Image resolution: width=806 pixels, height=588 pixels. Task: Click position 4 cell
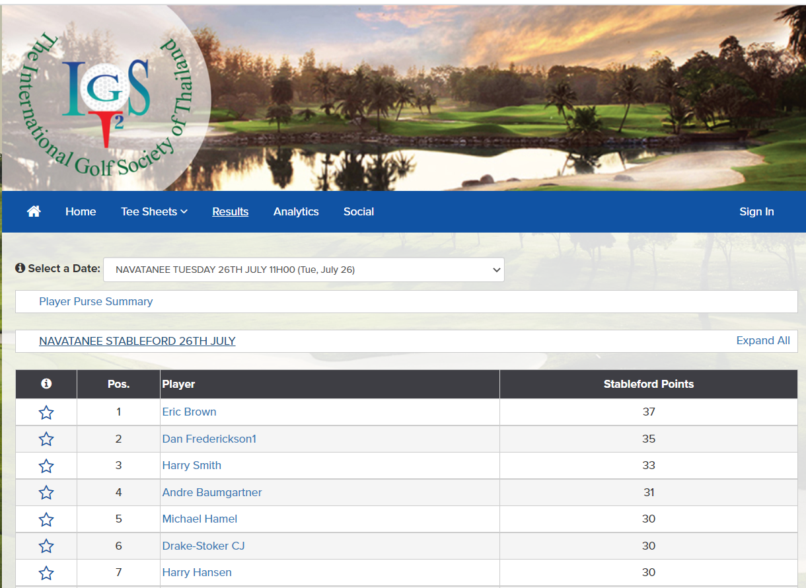click(x=119, y=492)
